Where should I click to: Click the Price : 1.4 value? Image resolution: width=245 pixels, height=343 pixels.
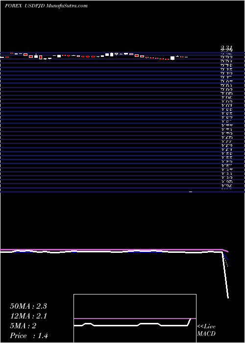(29, 336)
